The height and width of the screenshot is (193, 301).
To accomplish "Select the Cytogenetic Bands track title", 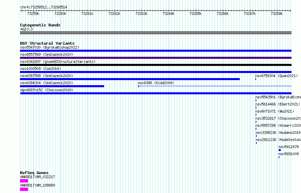I will tap(40, 25).
